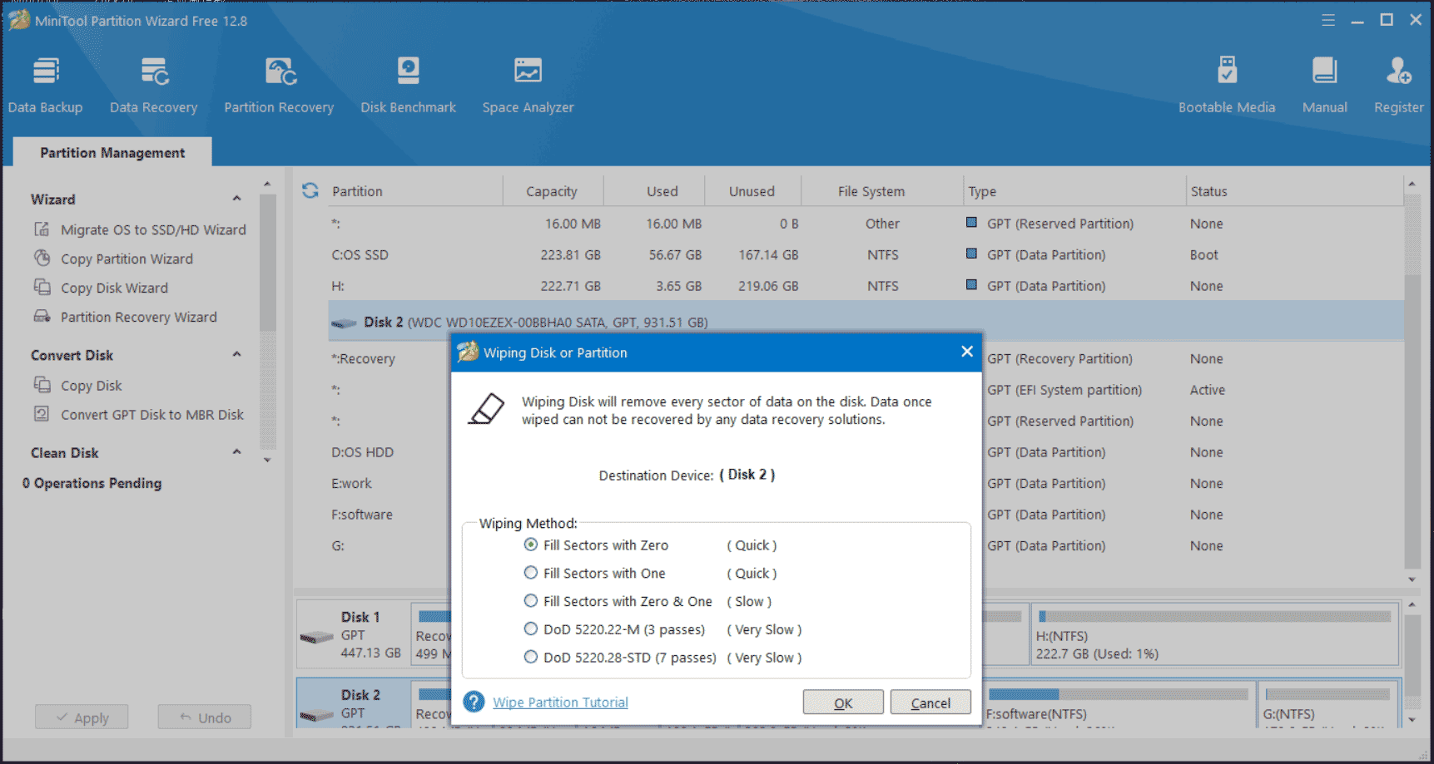The height and width of the screenshot is (764, 1434).
Task: Select the *:Recovery partition row
Action: (x=363, y=358)
